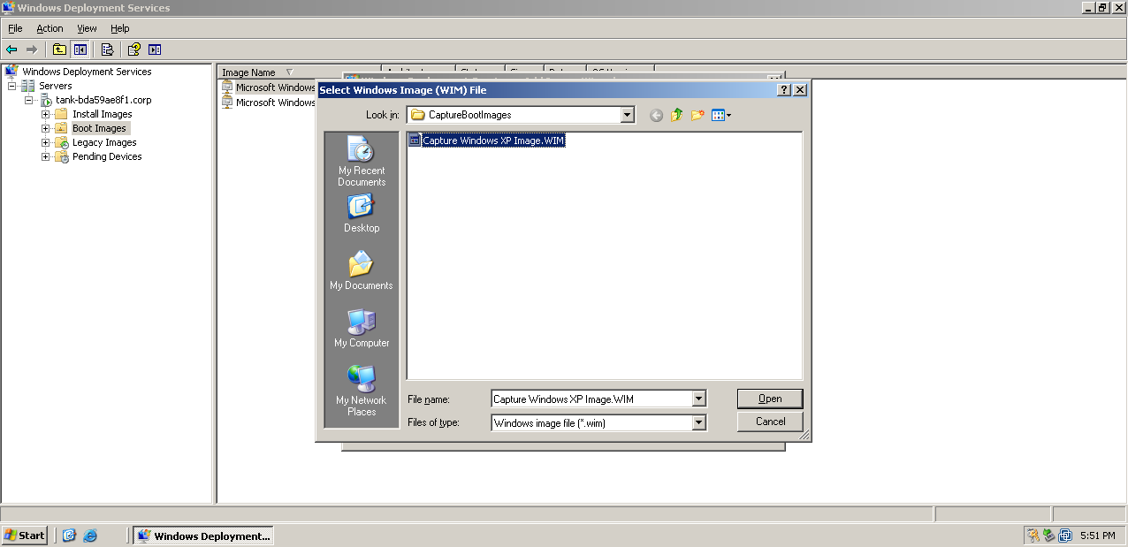
Task: Toggle the Show/Hide Action Pane toolbar icon
Action: coord(155,49)
